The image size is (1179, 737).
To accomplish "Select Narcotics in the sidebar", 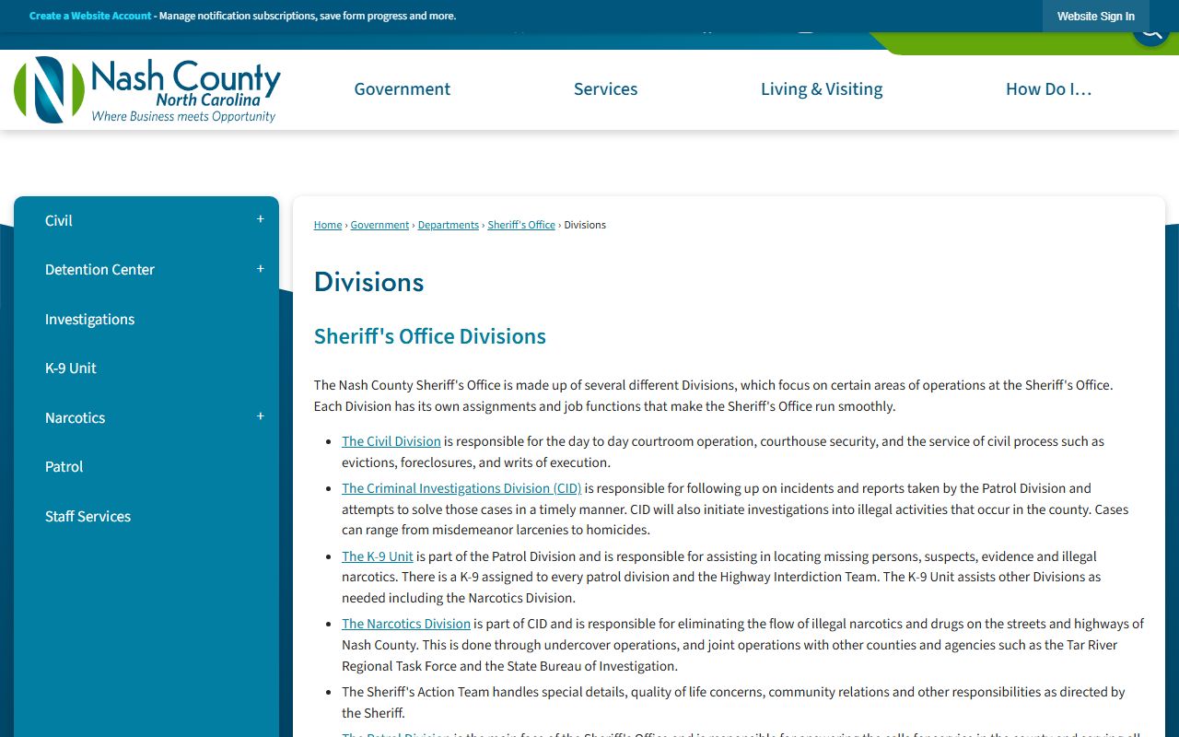I will pyautogui.click(x=76, y=417).
